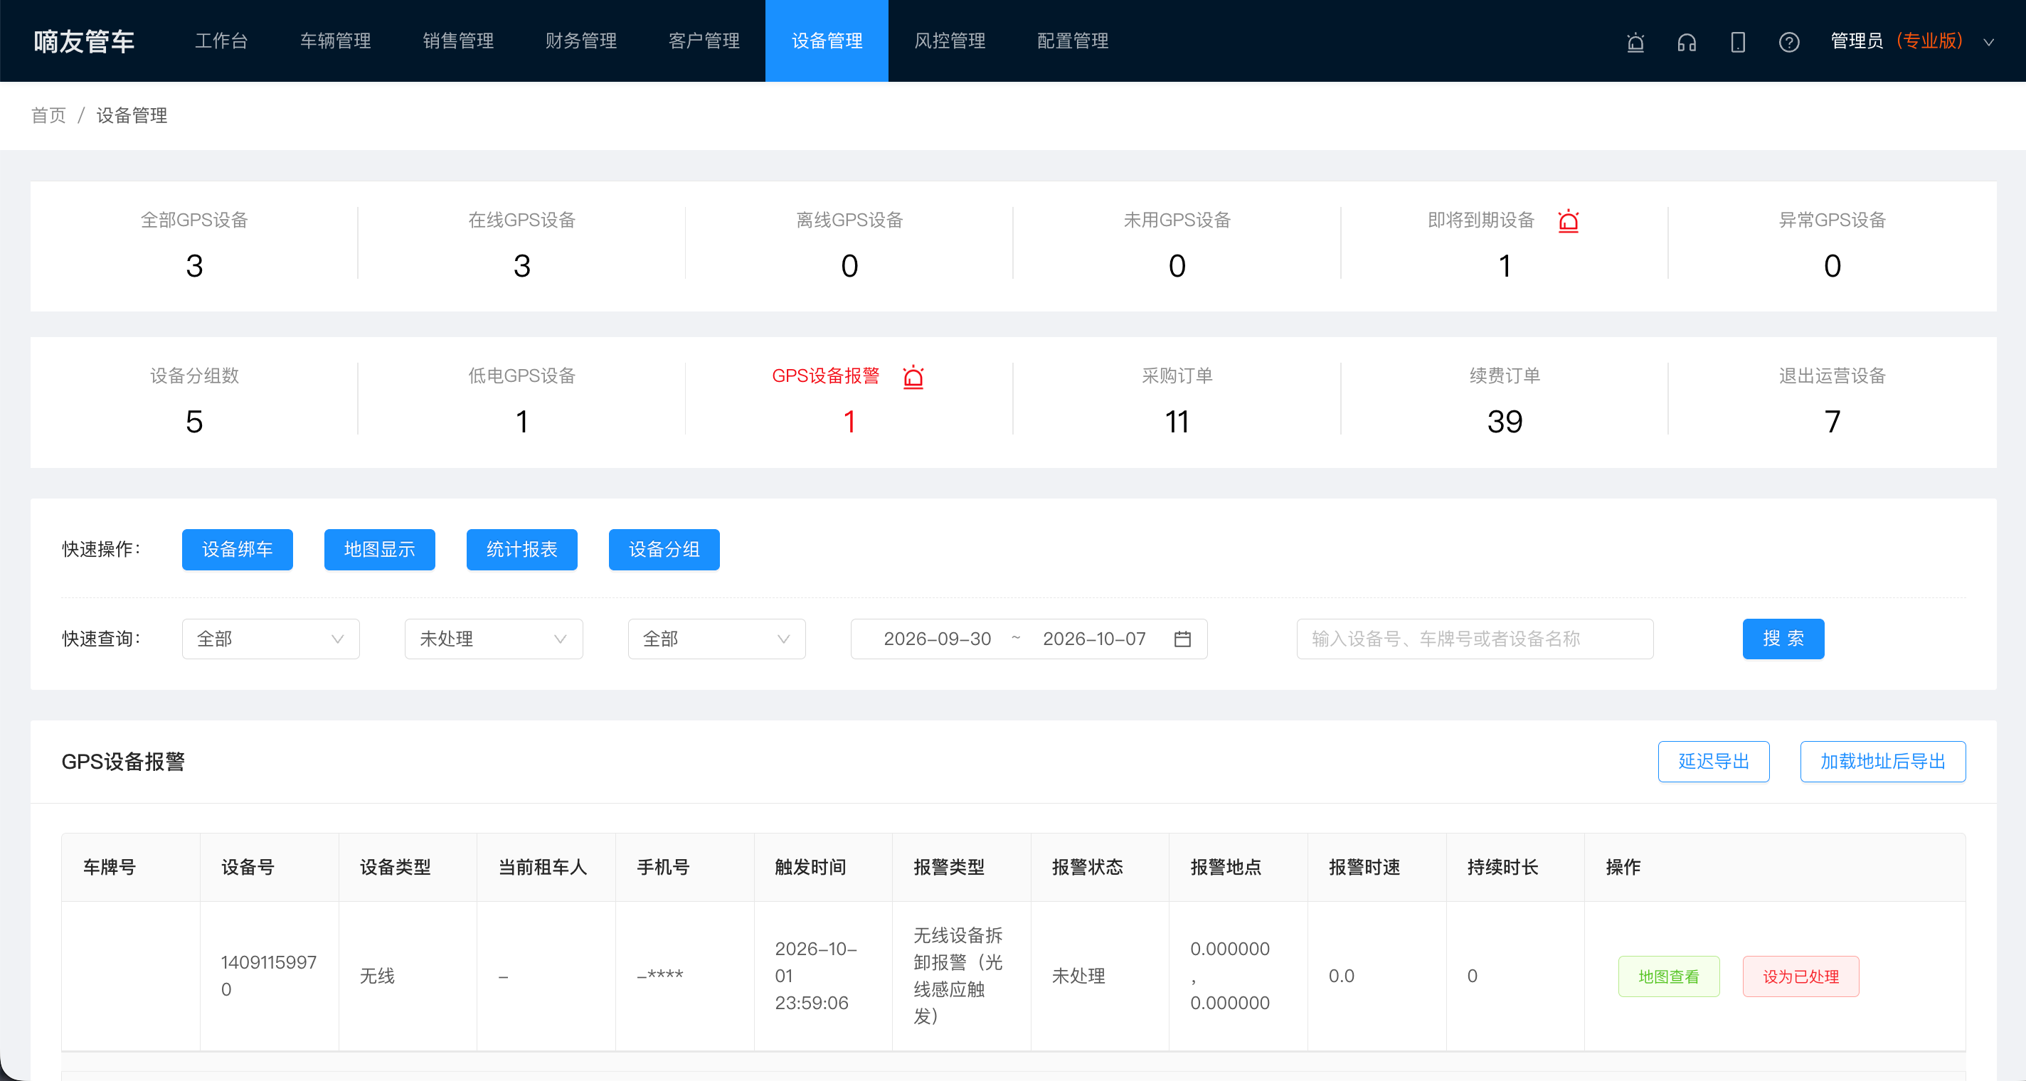
Task: Open 销售管理 menu
Action: 457,41
